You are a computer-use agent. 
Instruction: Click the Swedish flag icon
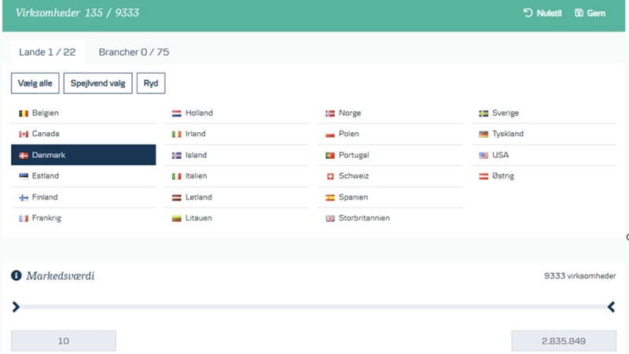tap(484, 113)
